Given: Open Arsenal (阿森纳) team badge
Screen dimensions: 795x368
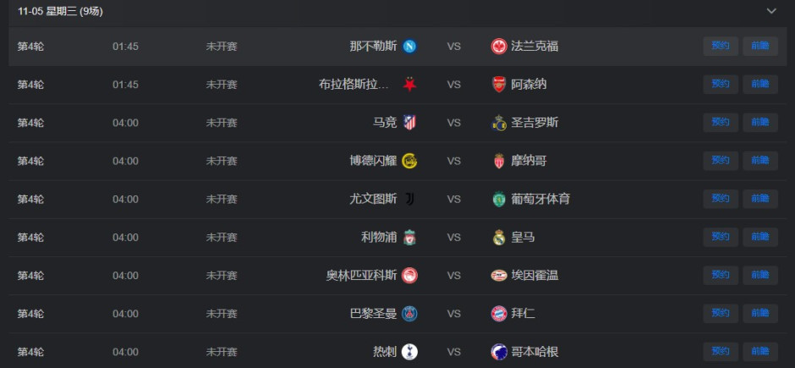Looking at the screenshot, I should (499, 85).
